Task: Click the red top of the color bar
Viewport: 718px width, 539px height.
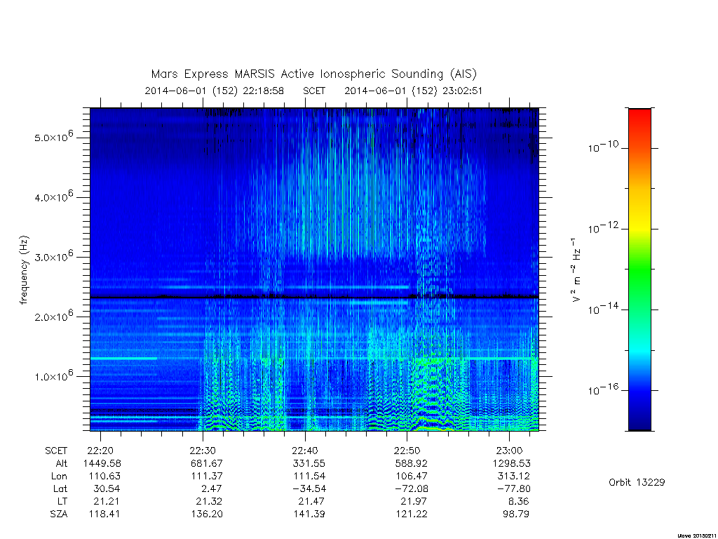Action: tap(639, 119)
